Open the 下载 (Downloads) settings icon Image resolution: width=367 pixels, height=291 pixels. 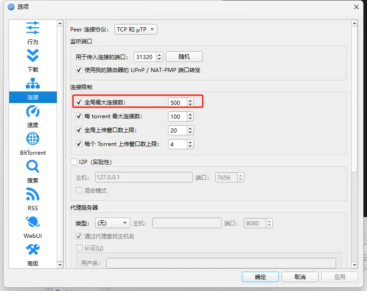[x=33, y=55]
